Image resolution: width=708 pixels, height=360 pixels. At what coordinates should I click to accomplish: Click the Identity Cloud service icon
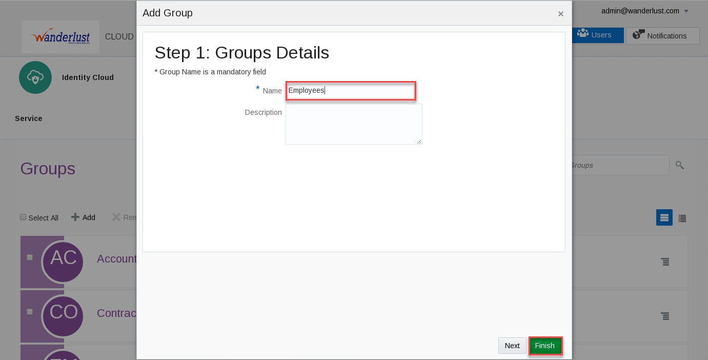35,77
